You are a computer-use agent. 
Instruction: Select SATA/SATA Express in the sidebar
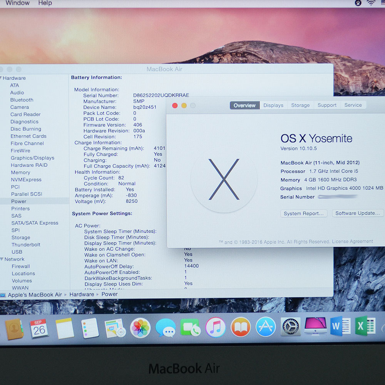click(x=35, y=223)
